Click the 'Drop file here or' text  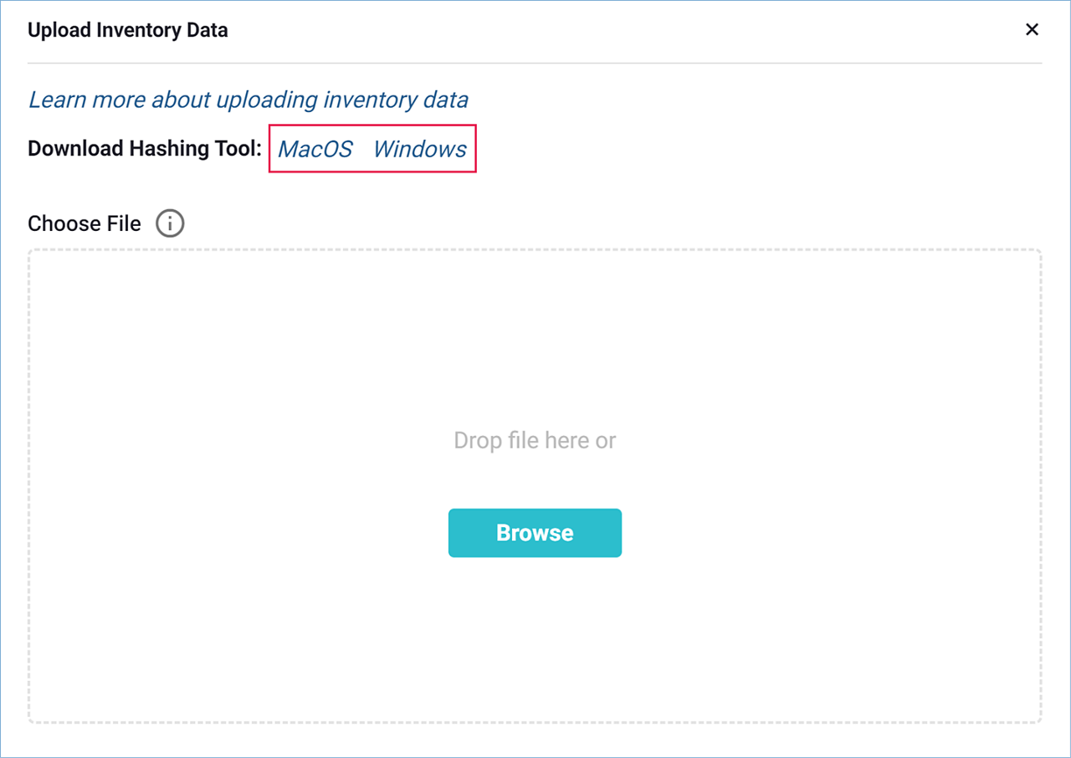coord(535,440)
